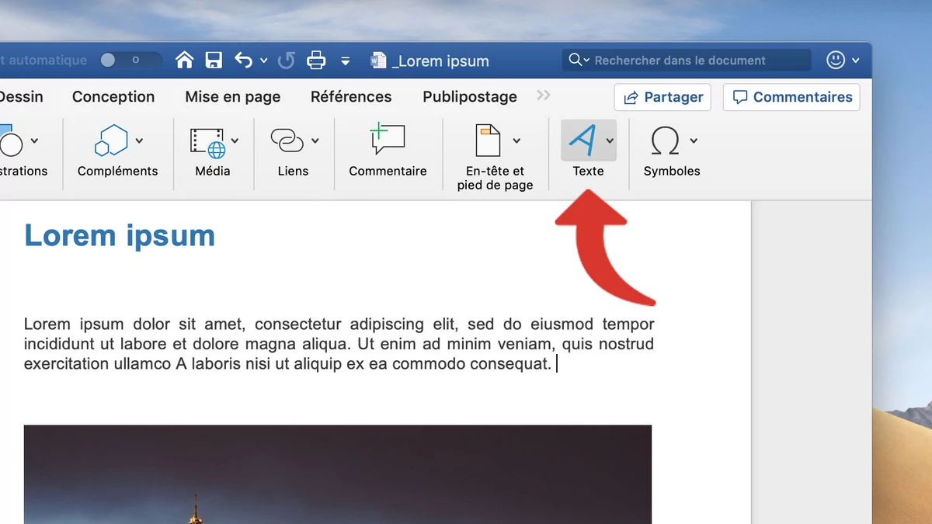
Task: Undo last action with arrow icon
Action: (x=243, y=60)
